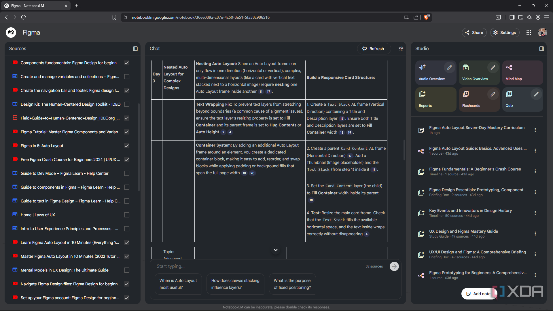Click the Share button

tap(474, 33)
